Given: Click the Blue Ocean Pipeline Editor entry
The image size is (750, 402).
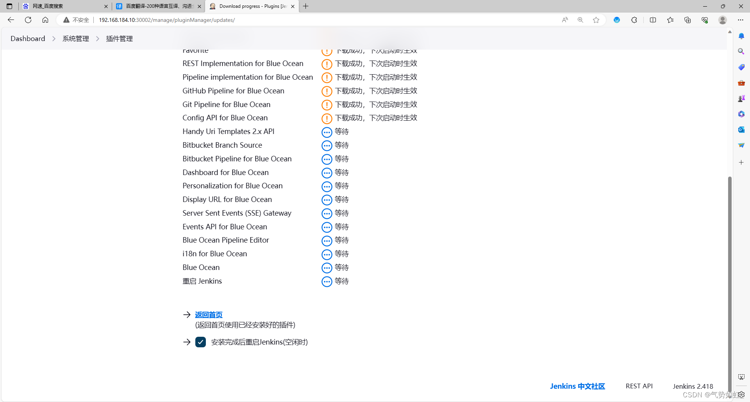Looking at the screenshot, I should coord(226,240).
